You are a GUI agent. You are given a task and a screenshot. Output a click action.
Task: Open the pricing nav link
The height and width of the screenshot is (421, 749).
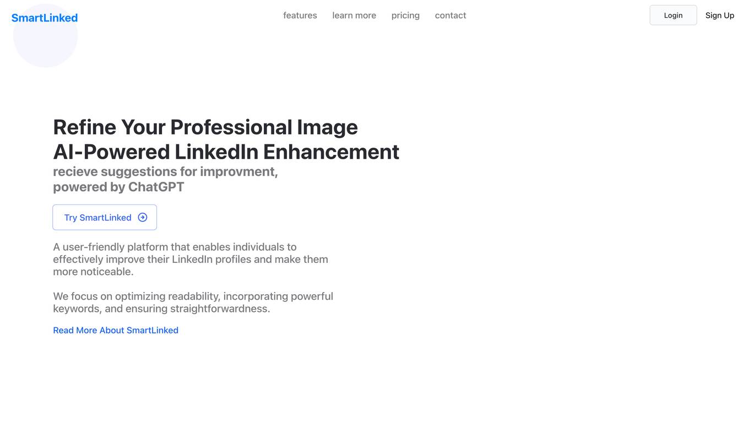point(405,15)
